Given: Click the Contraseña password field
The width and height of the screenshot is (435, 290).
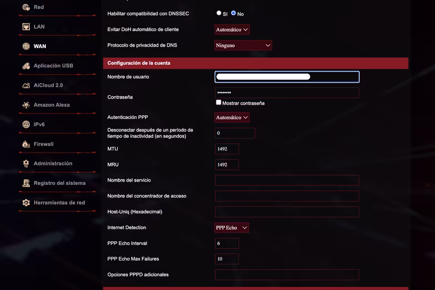Looking at the screenshot, I should (x=287, y=92).
